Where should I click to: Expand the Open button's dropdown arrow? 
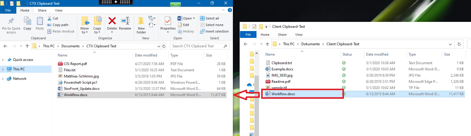(194, 18)
